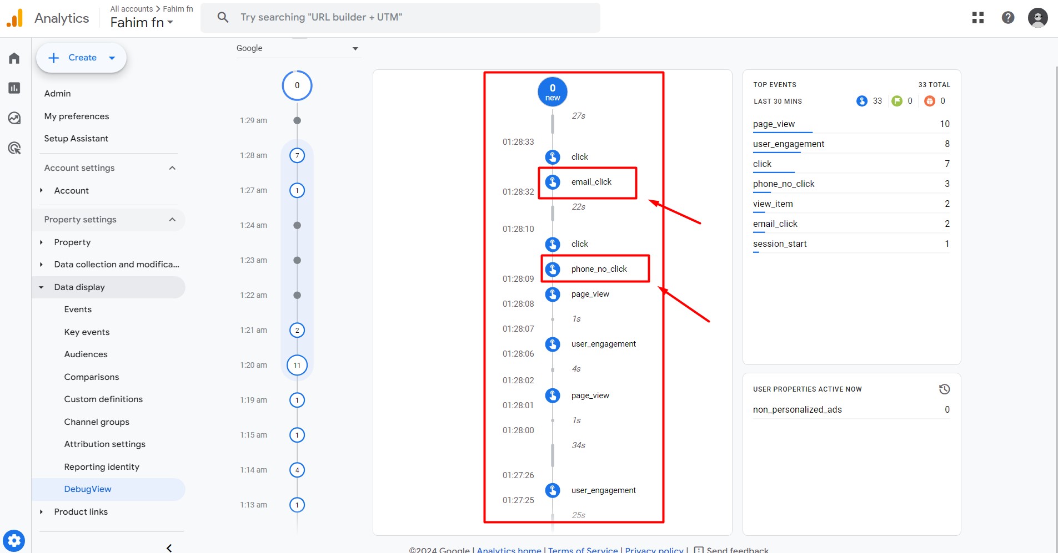Open the Home icon in left rail
Screen dimensions: 1058x553
pos(14,58)
